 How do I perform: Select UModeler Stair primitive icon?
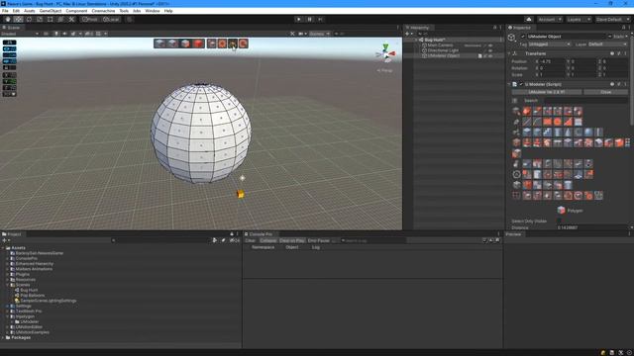(x=548, y=132)
